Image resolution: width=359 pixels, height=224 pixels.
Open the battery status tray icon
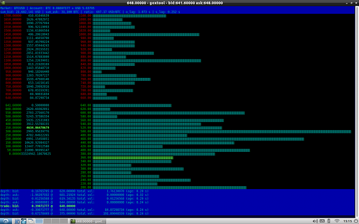[x=329, y=221]
